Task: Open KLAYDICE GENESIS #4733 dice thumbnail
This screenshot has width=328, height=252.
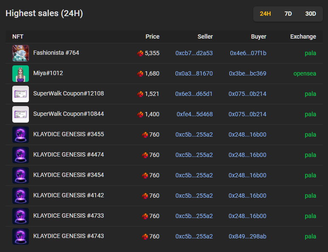Action: coord(20,216)
